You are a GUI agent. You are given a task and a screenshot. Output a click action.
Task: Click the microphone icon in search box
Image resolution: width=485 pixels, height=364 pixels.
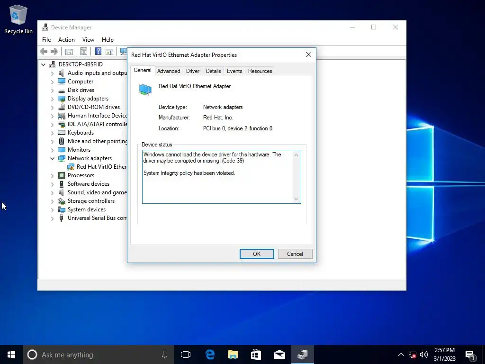164,355
